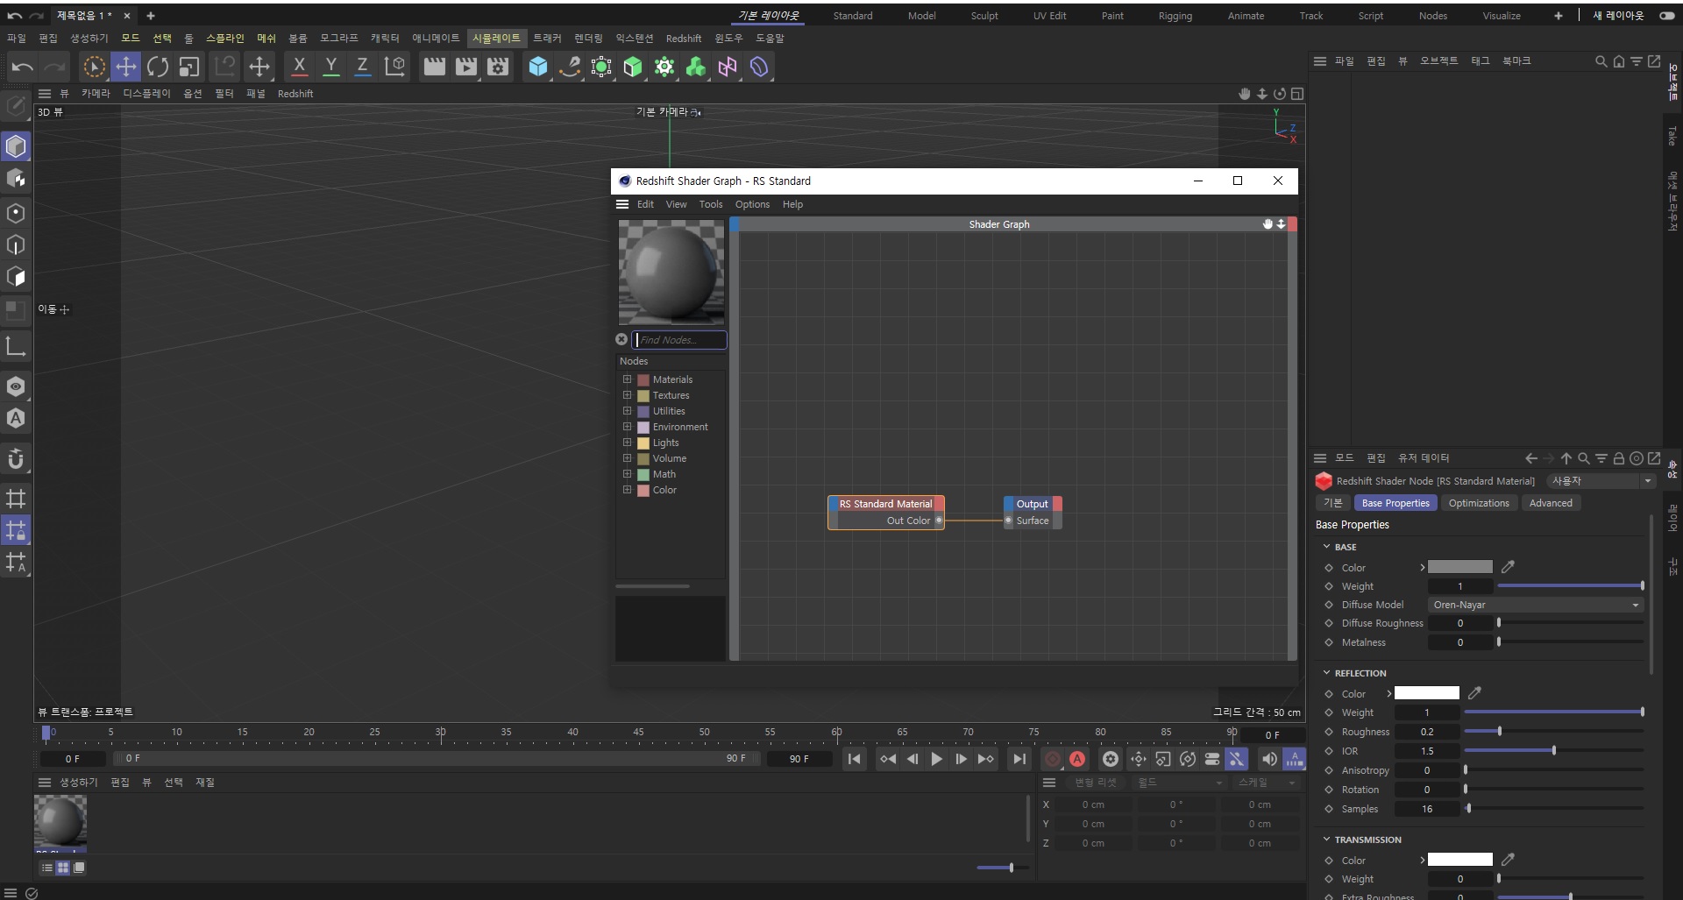This screenshot has width=1683, height=900.
Task: Click the Reflection Color white swatch
Action: click(1426, 693)
